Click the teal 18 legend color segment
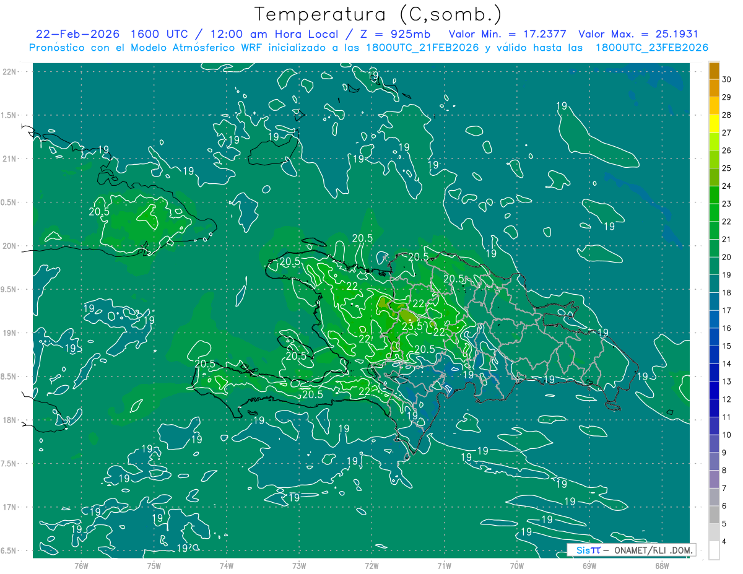Image resolution: width=743 pixels, height=574 pixels. click(x=714, y=284)
